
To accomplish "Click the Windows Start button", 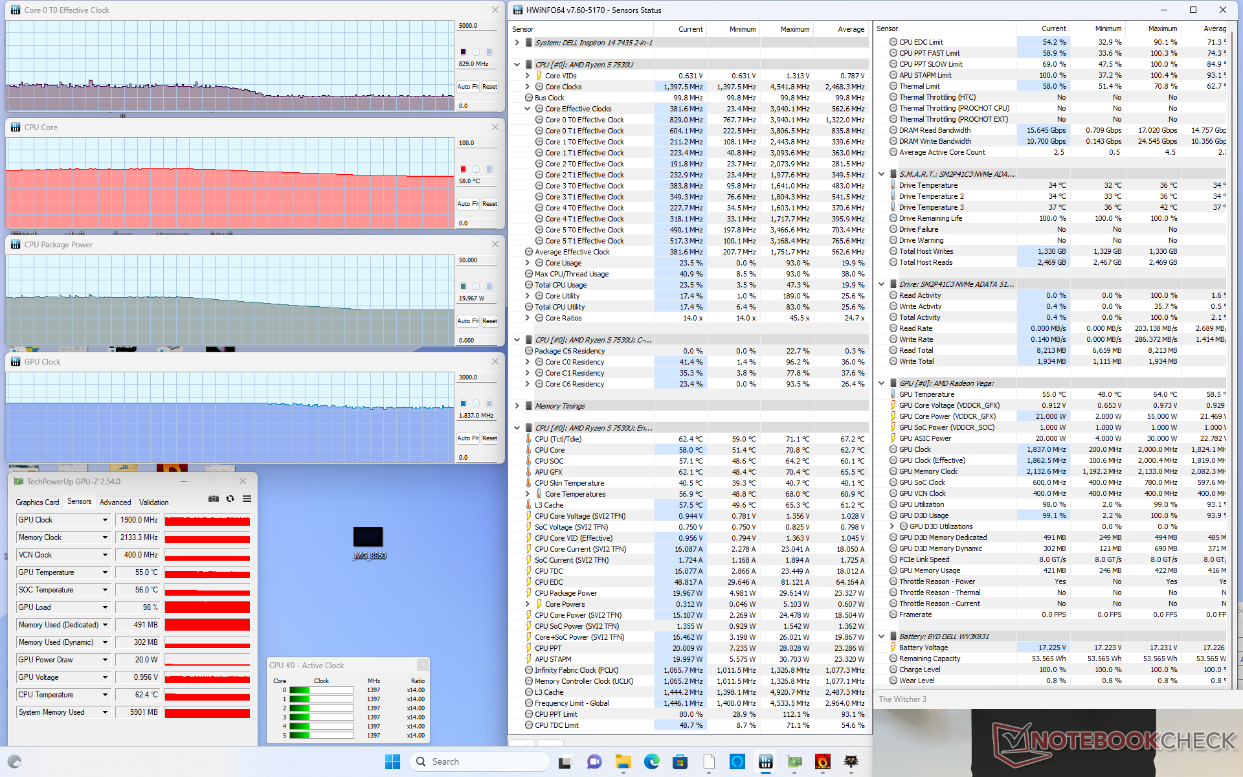I will (392, 761).
